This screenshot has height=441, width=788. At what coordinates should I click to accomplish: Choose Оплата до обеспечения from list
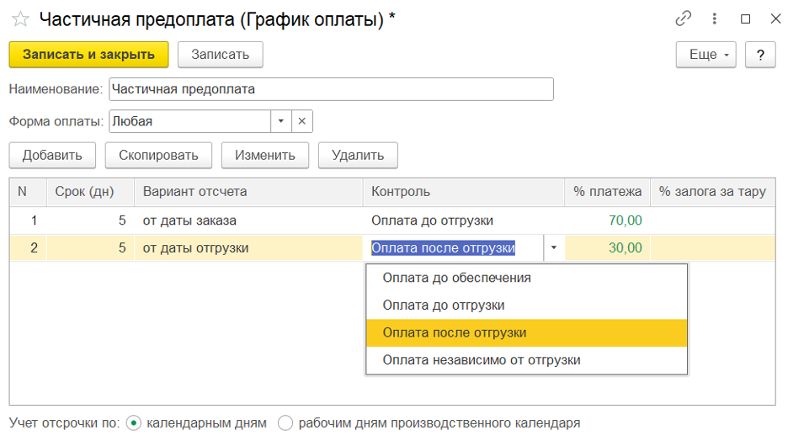tap(456, 278)
